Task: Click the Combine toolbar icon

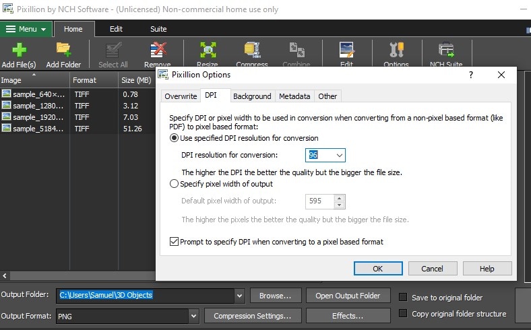Action: point(296,50)
